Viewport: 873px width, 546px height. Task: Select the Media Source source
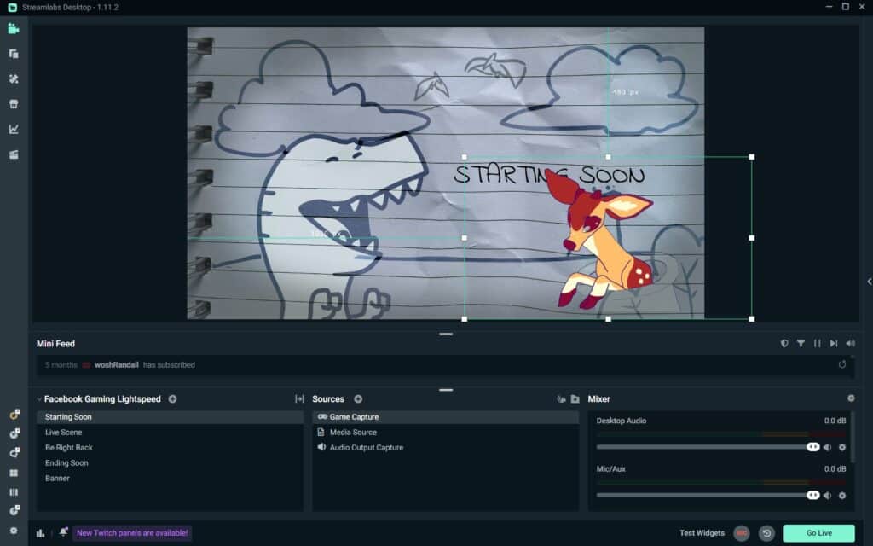coord(445,433)
